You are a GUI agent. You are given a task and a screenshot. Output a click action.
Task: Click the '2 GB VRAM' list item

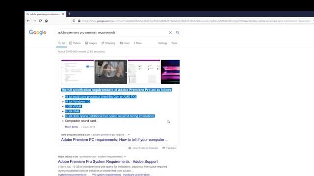pos(73,107)
